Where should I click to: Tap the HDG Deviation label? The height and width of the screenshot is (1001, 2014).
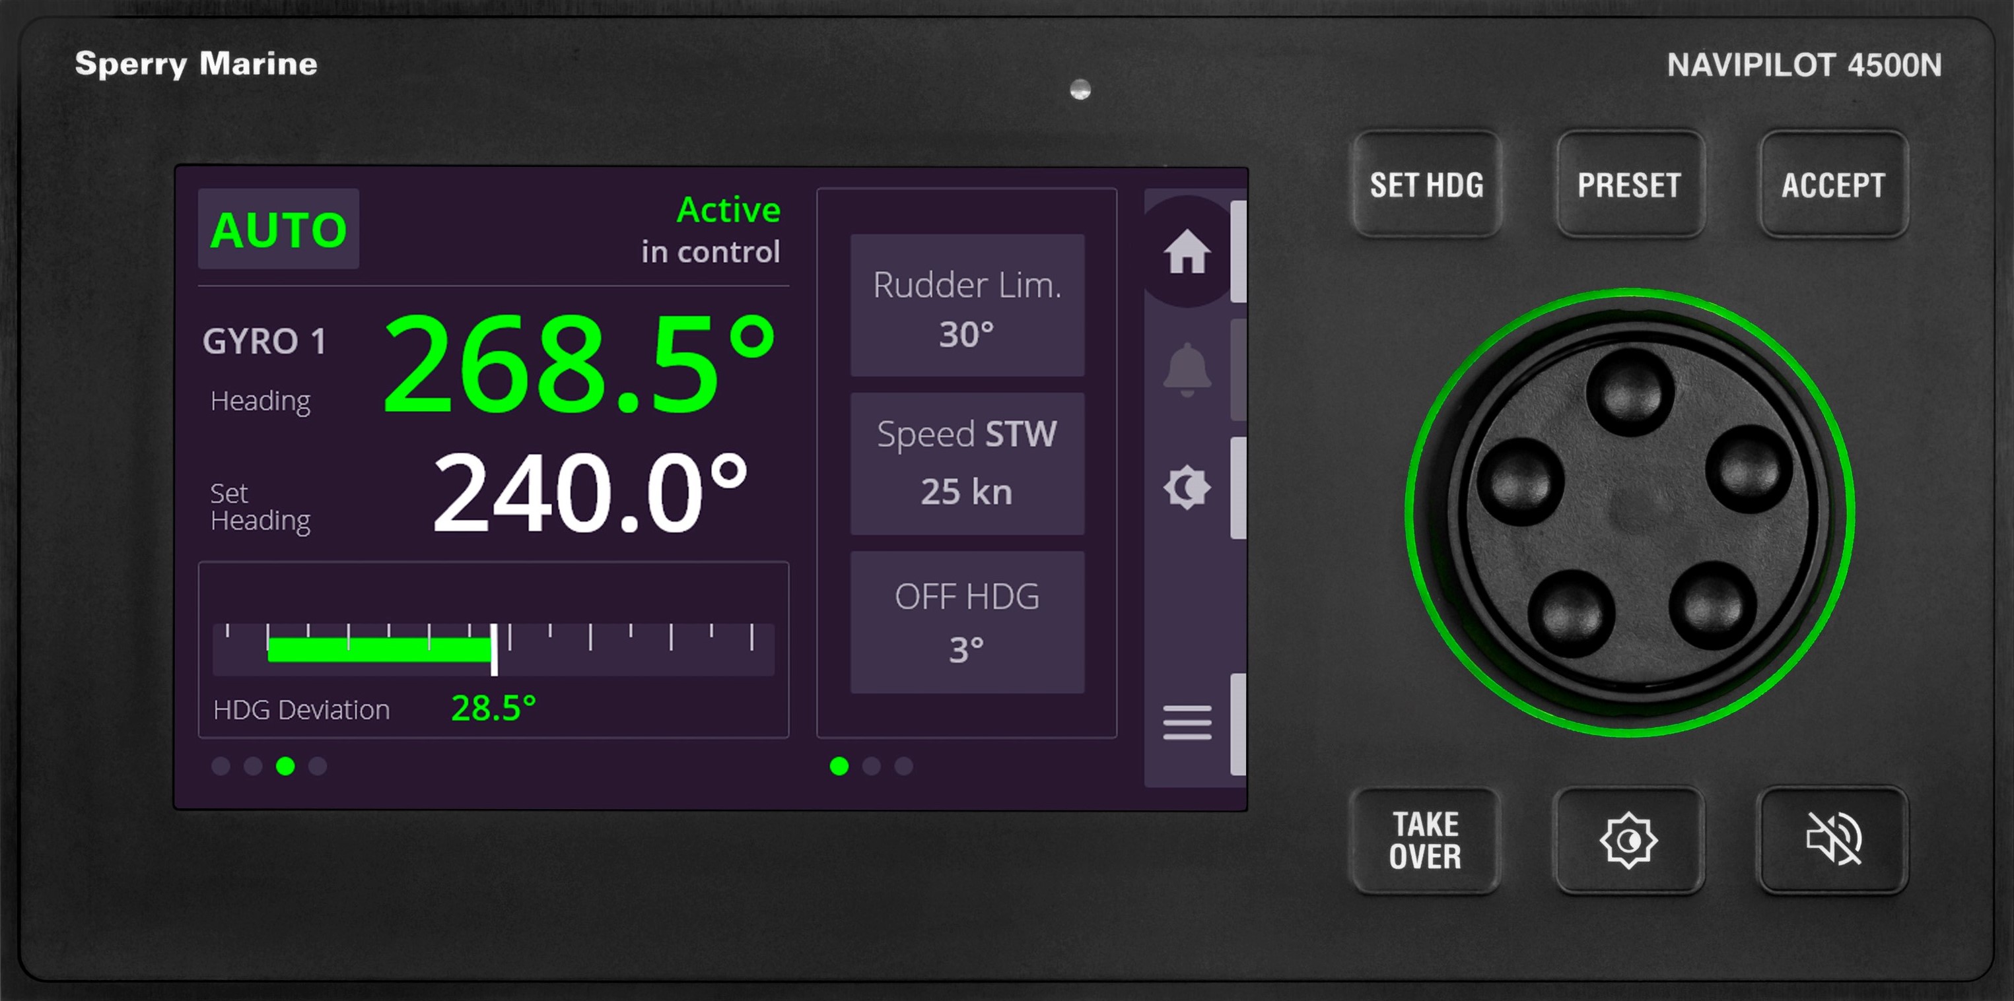click(x=301, y=709)
